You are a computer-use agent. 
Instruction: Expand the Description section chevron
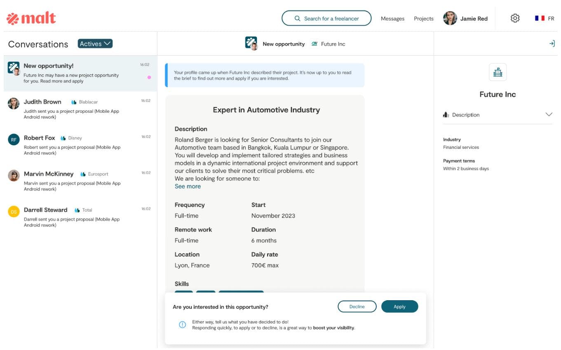[x=549, y=115]
